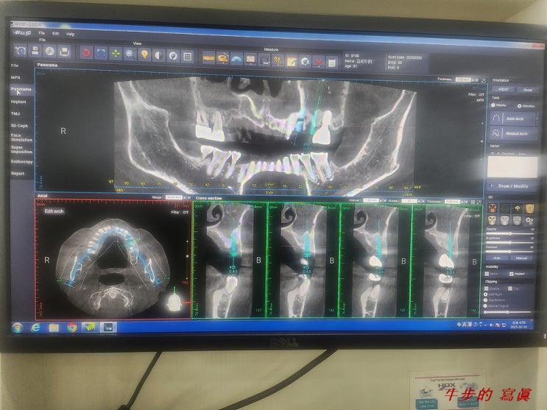Click the Panorama Thickness input field
The image size is (547, 410).
(463, 79)
